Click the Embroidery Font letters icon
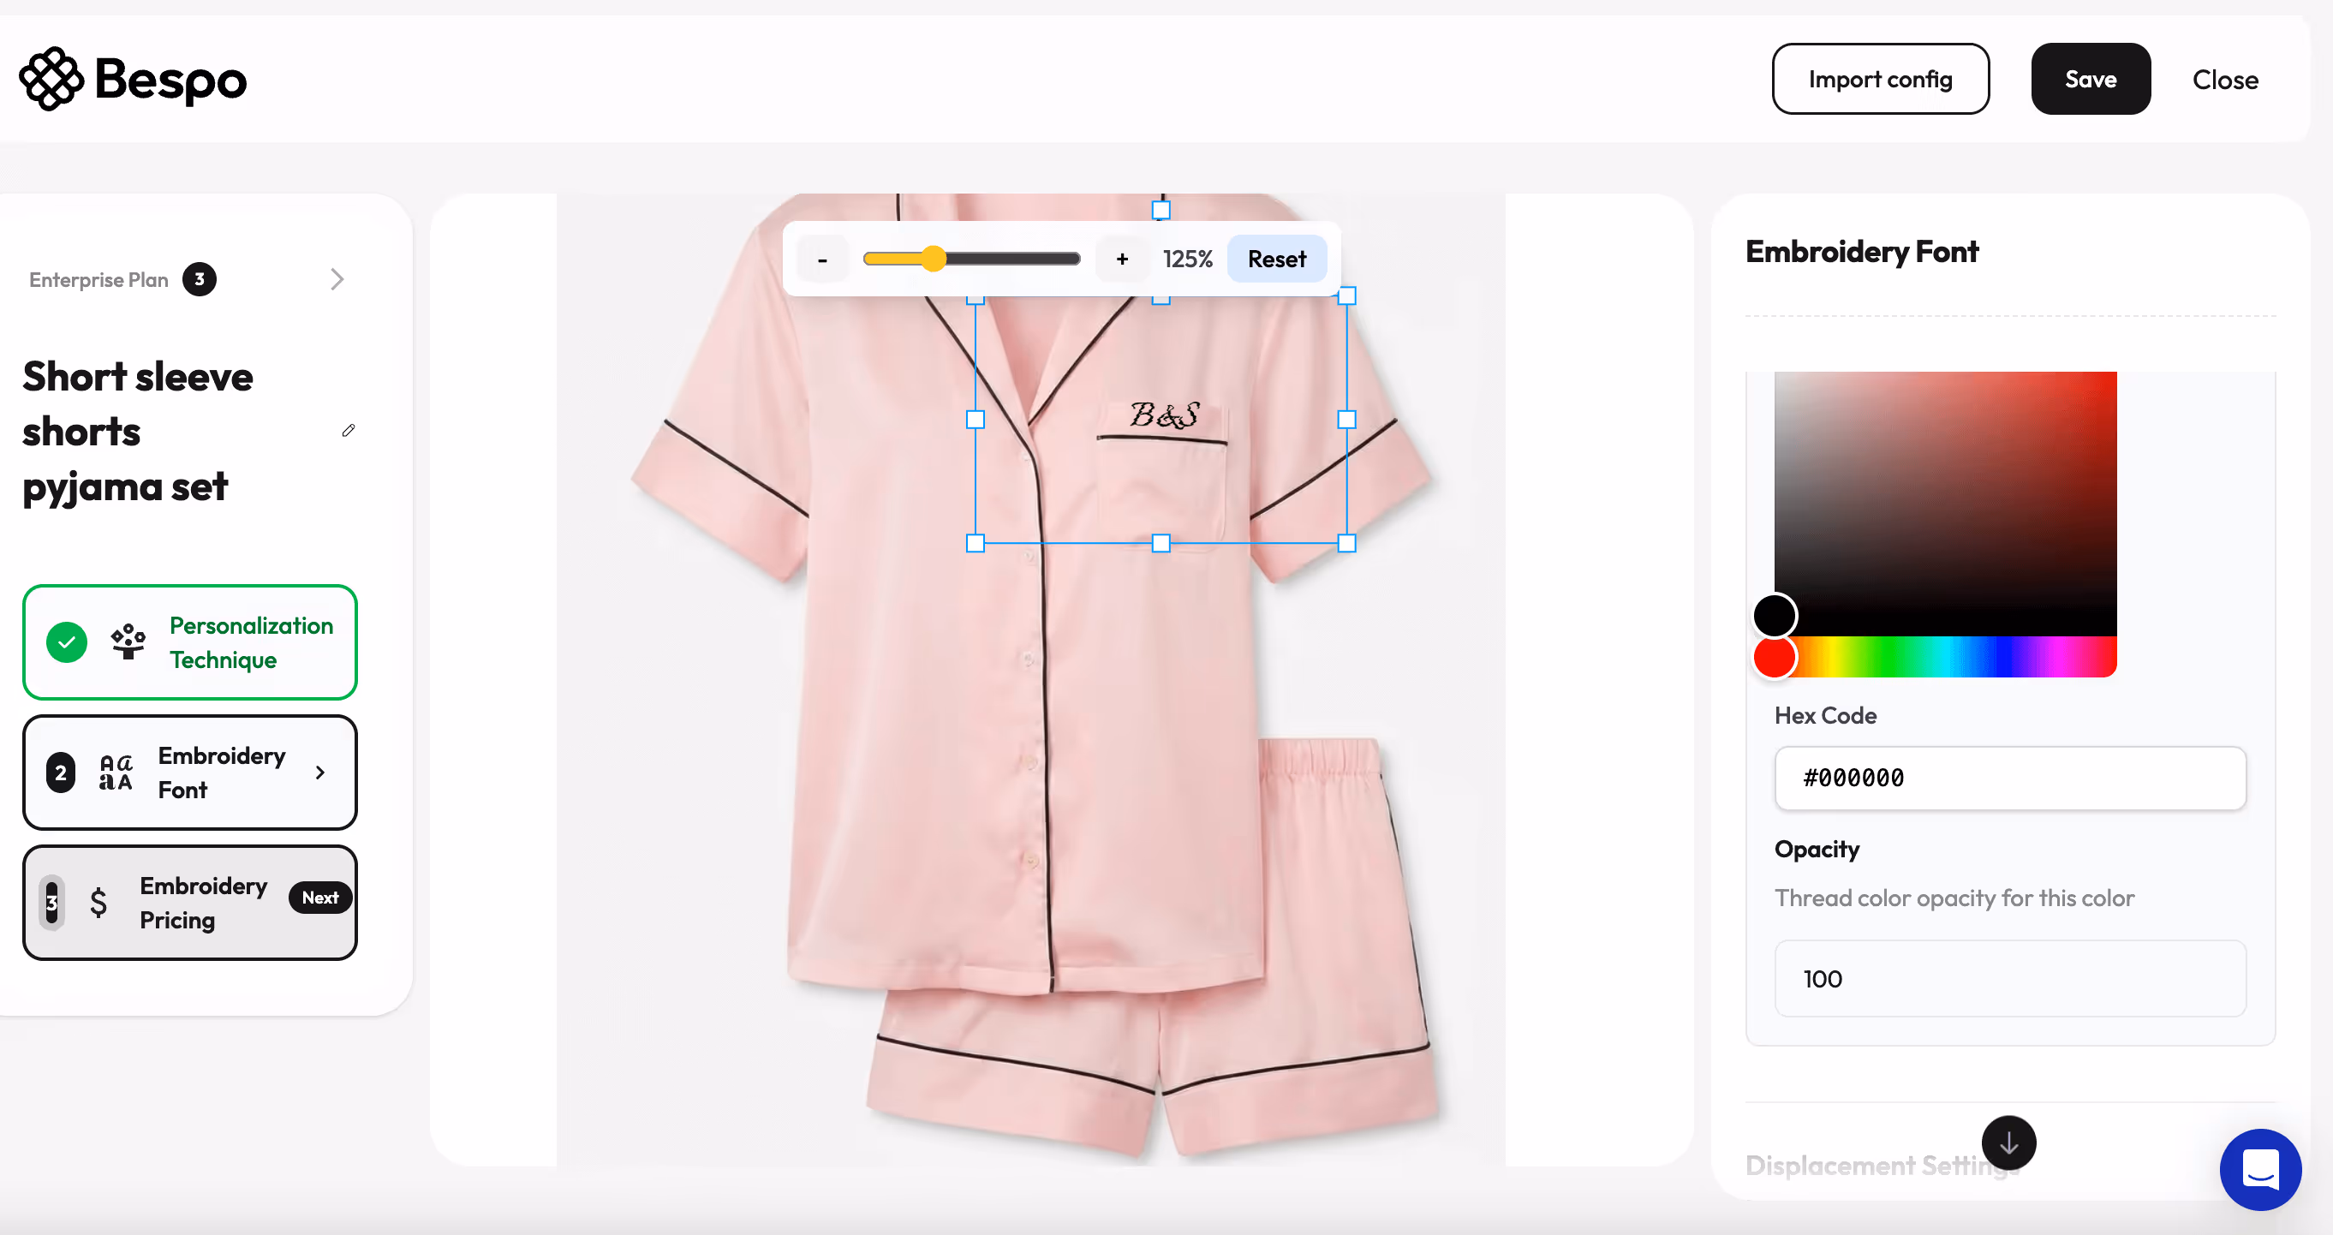The image size is (2333, 1235). pos(116,773)
